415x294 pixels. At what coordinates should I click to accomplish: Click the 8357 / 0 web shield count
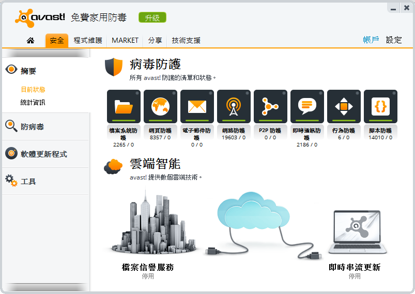pos(160,138)
